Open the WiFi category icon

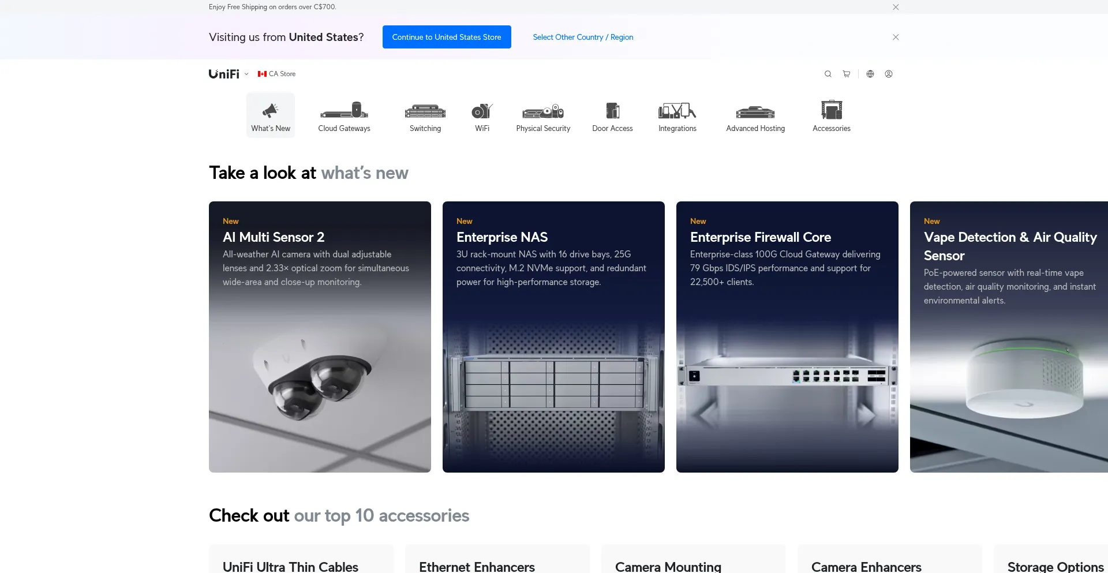click(482, 110)
